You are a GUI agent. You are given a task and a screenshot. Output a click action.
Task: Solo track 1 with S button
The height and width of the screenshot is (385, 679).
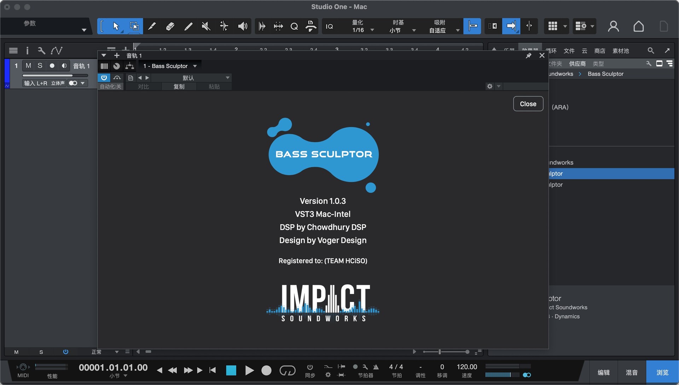pos(40,66)
